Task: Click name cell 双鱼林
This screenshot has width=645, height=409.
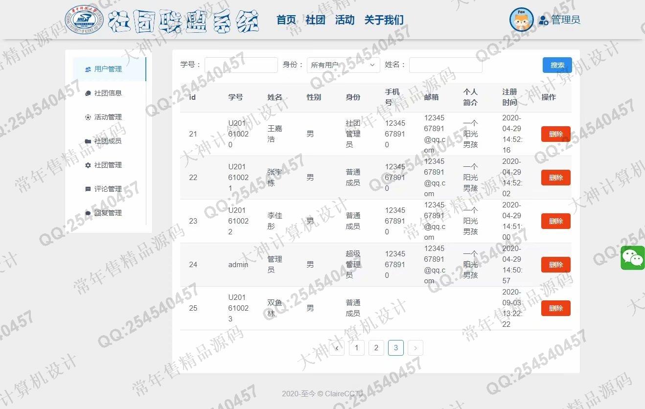Action: pos(275,308)
